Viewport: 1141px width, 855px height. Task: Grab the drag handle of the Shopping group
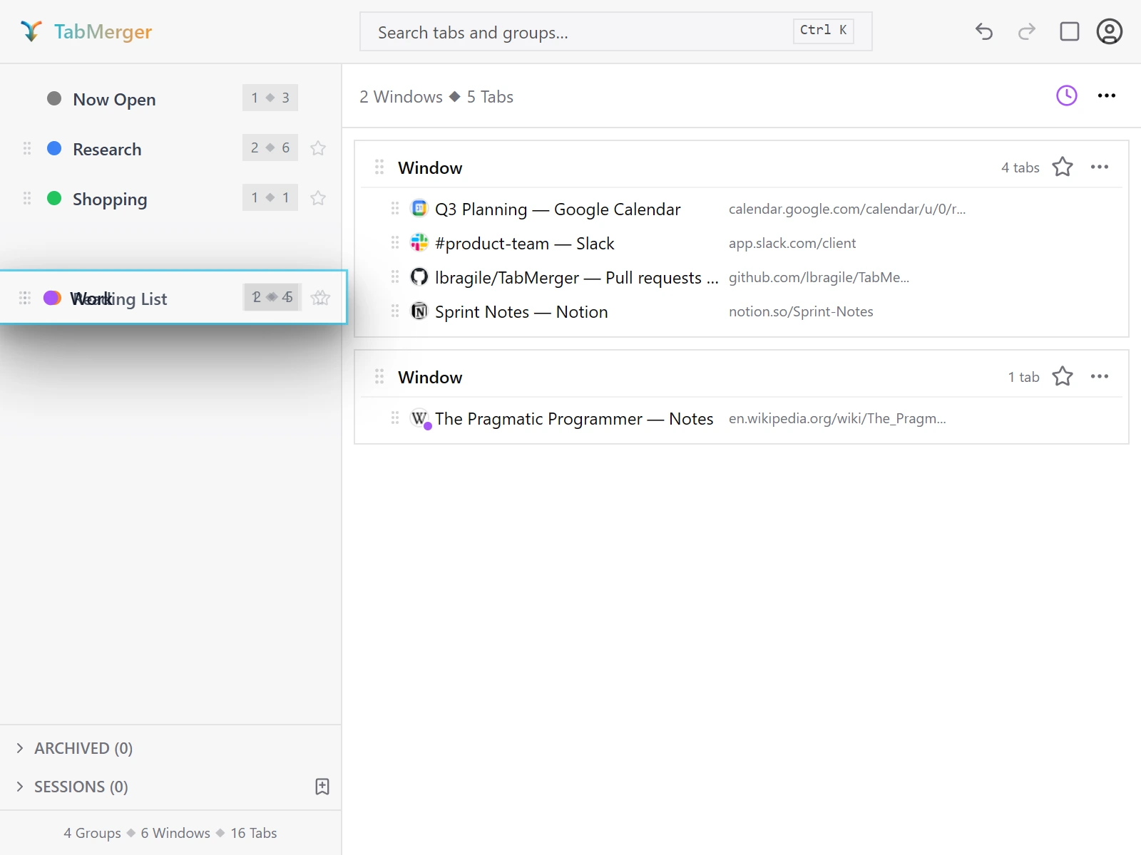coord(27,198)
